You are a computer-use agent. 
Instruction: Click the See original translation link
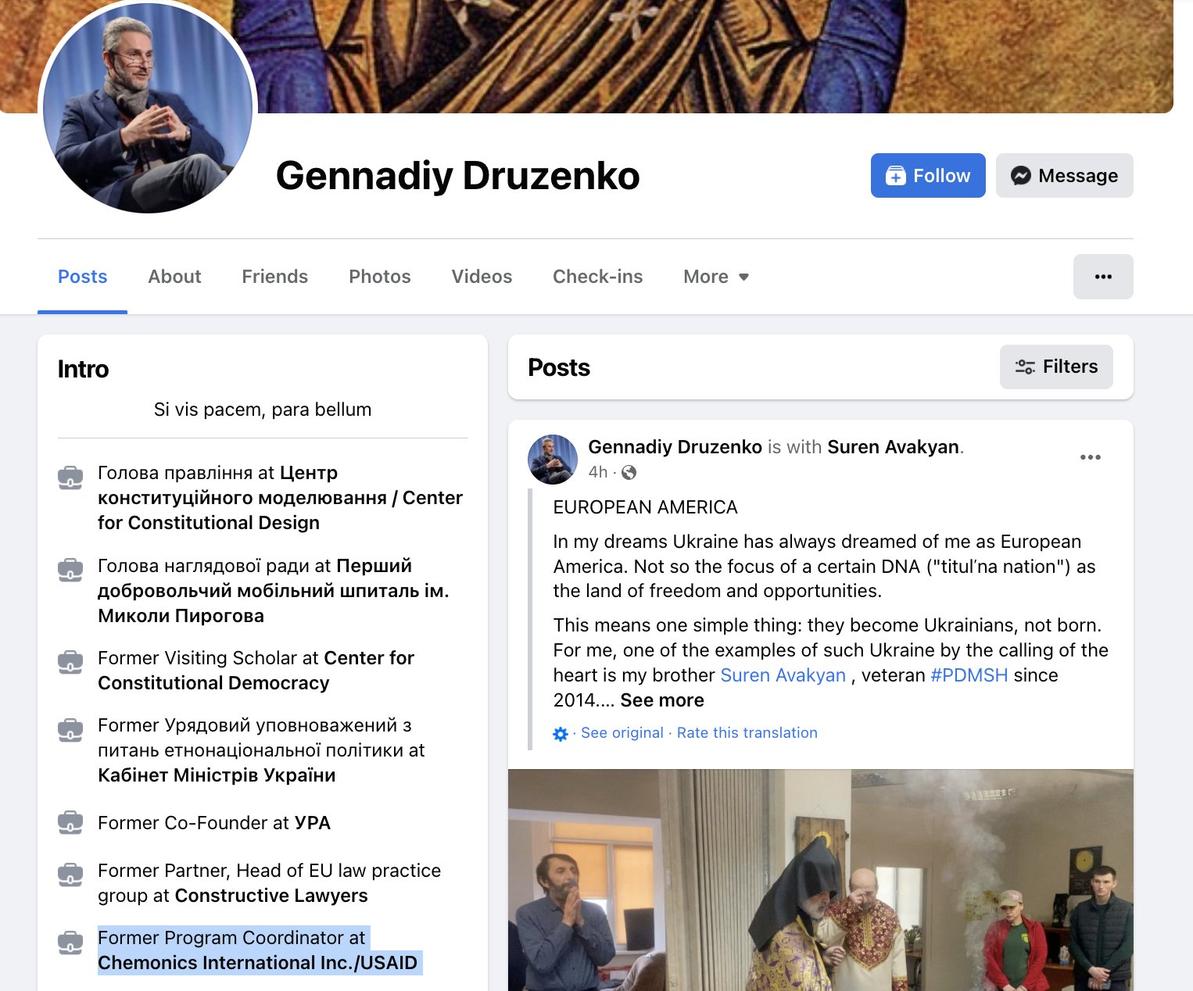point(622,733)
